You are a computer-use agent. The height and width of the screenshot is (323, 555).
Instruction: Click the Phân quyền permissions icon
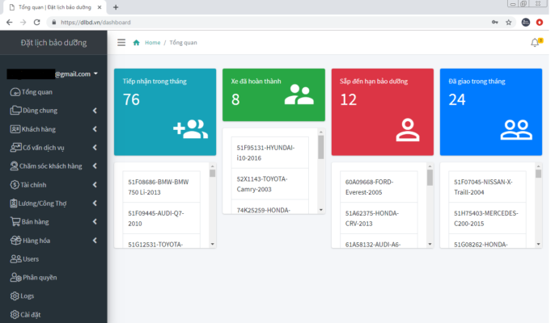tap(15, 278)
